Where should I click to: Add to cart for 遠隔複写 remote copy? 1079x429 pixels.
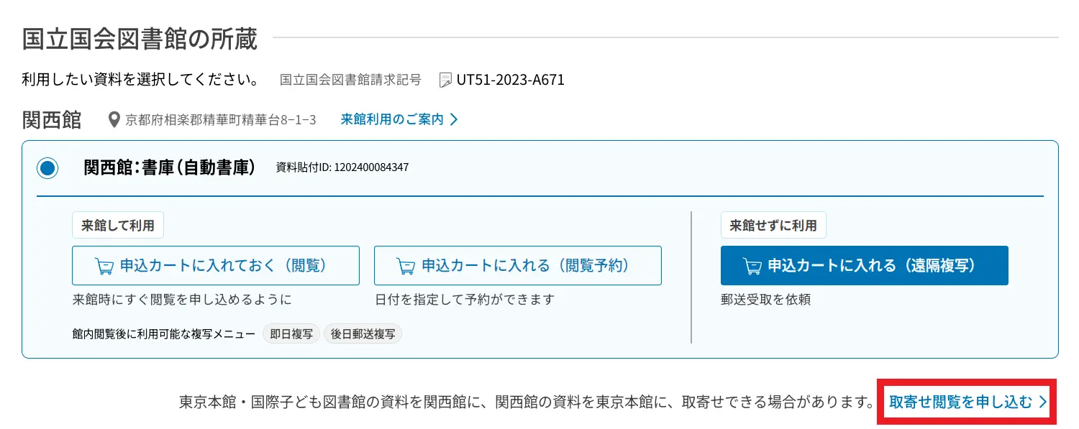[x=865, y=266]
